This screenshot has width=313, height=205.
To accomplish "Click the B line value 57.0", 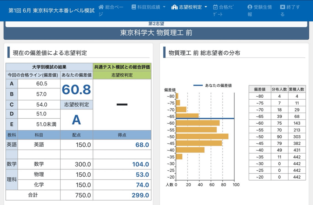I will point(41,94).
